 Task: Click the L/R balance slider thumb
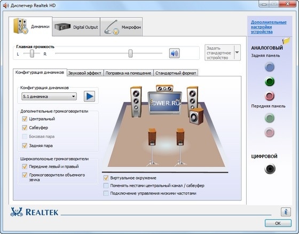[32, 53]
